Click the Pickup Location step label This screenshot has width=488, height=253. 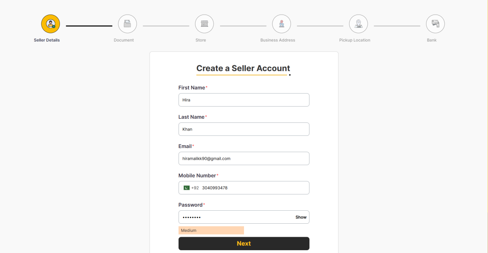(355, 40)
